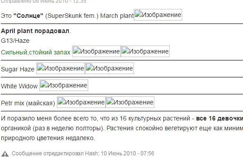Click first image after Сильный,стойкий запах

click(x=96, y=51)
